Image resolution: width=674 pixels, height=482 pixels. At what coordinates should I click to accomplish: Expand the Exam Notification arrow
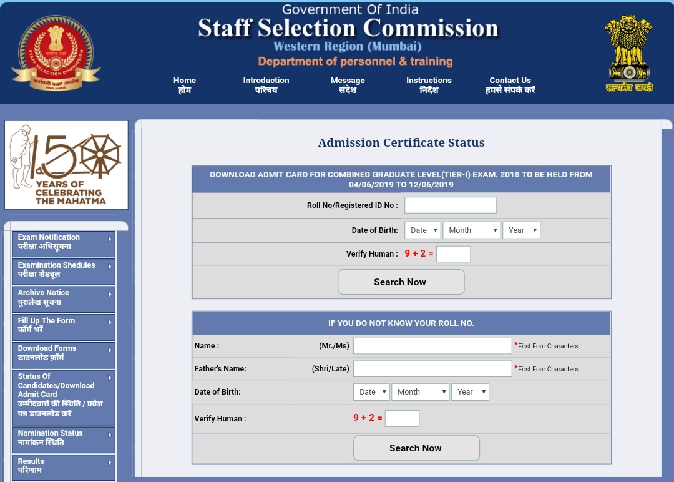pos(110,239)
